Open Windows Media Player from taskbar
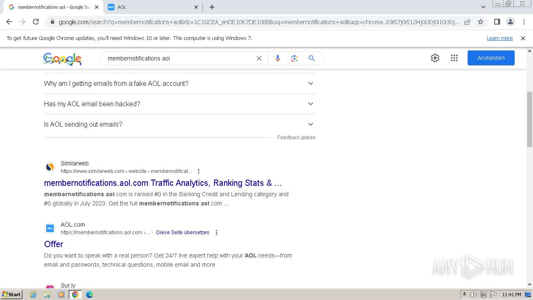 61,295
